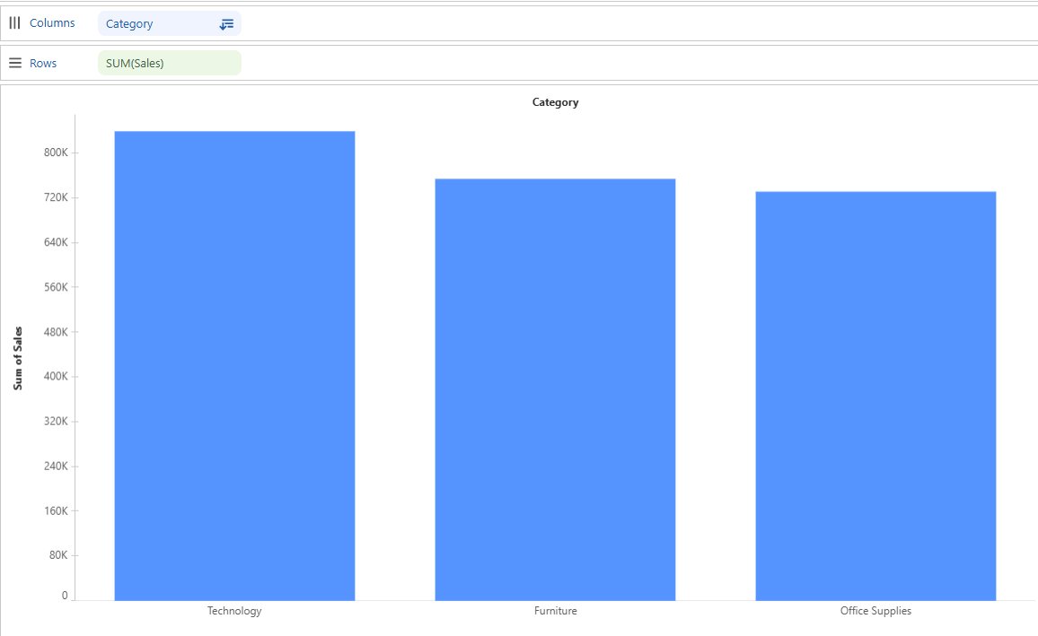Click the Category chart header
The width and height of the screenshot is (1038, 636).
click(x=556, y=102)
